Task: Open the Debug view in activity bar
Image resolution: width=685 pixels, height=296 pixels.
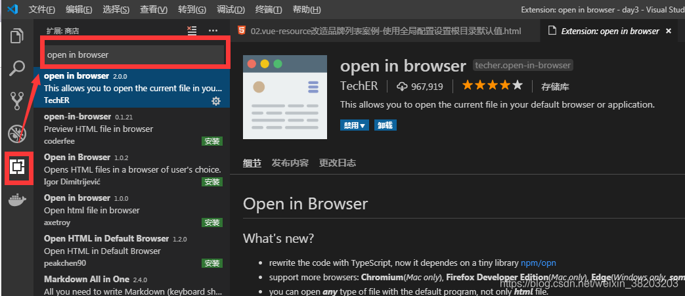Action: [x=17, y=134]
